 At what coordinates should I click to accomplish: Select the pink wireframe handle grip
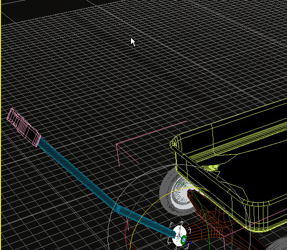tap(24, 127)
